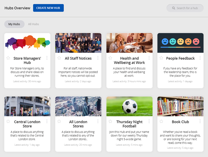Click the blue happy face emoji
The width and height of the screenshot is (208, 157).
pos(165,42)
